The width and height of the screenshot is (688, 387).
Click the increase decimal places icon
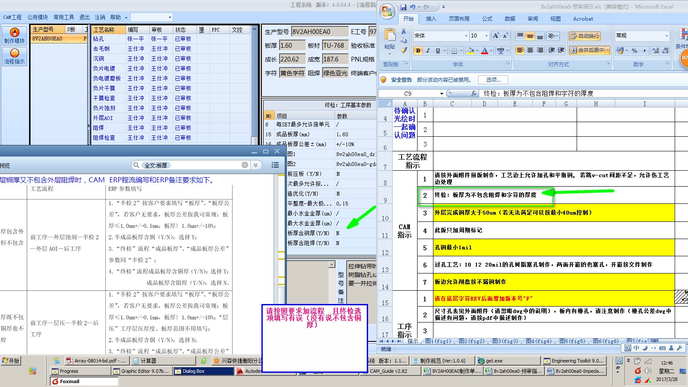[656, 51]
